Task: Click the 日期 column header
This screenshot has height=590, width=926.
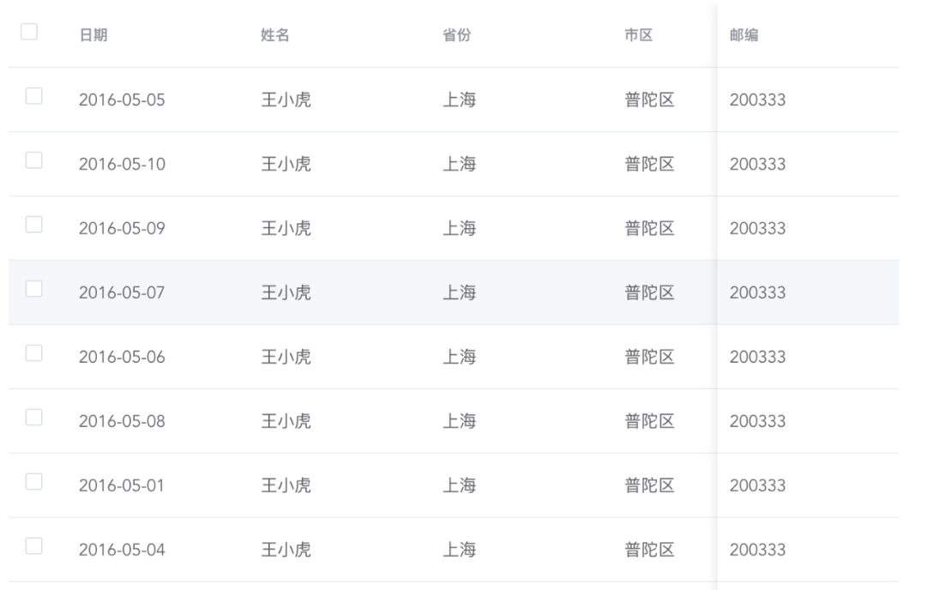Action: point(93,35)
